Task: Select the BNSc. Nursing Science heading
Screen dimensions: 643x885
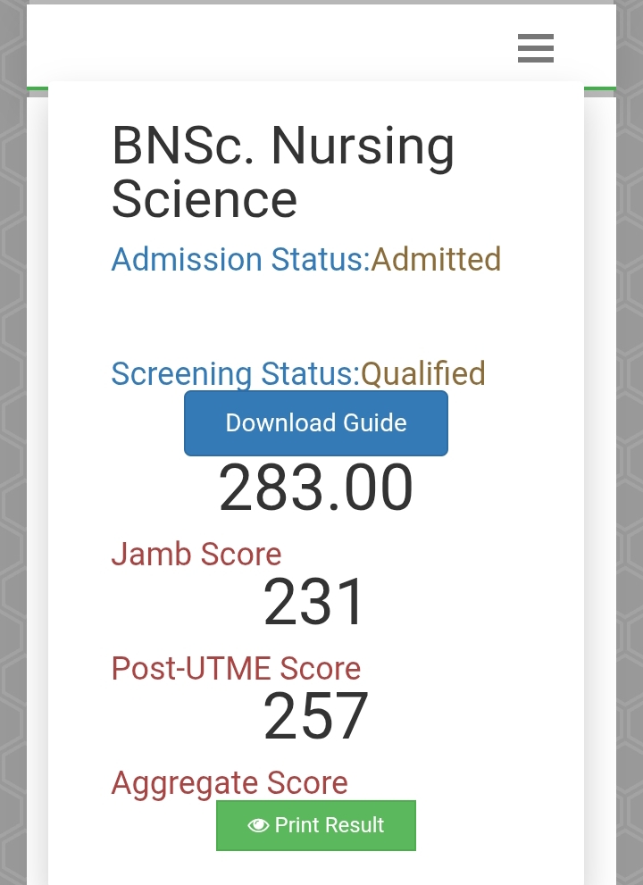Action: (283, 171)
